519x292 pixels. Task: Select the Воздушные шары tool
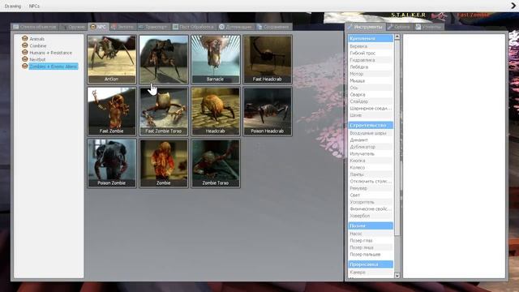pos(371,133)
